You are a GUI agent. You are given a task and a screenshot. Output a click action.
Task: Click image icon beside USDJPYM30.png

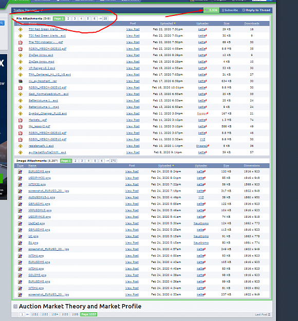(x=20, y=178)
